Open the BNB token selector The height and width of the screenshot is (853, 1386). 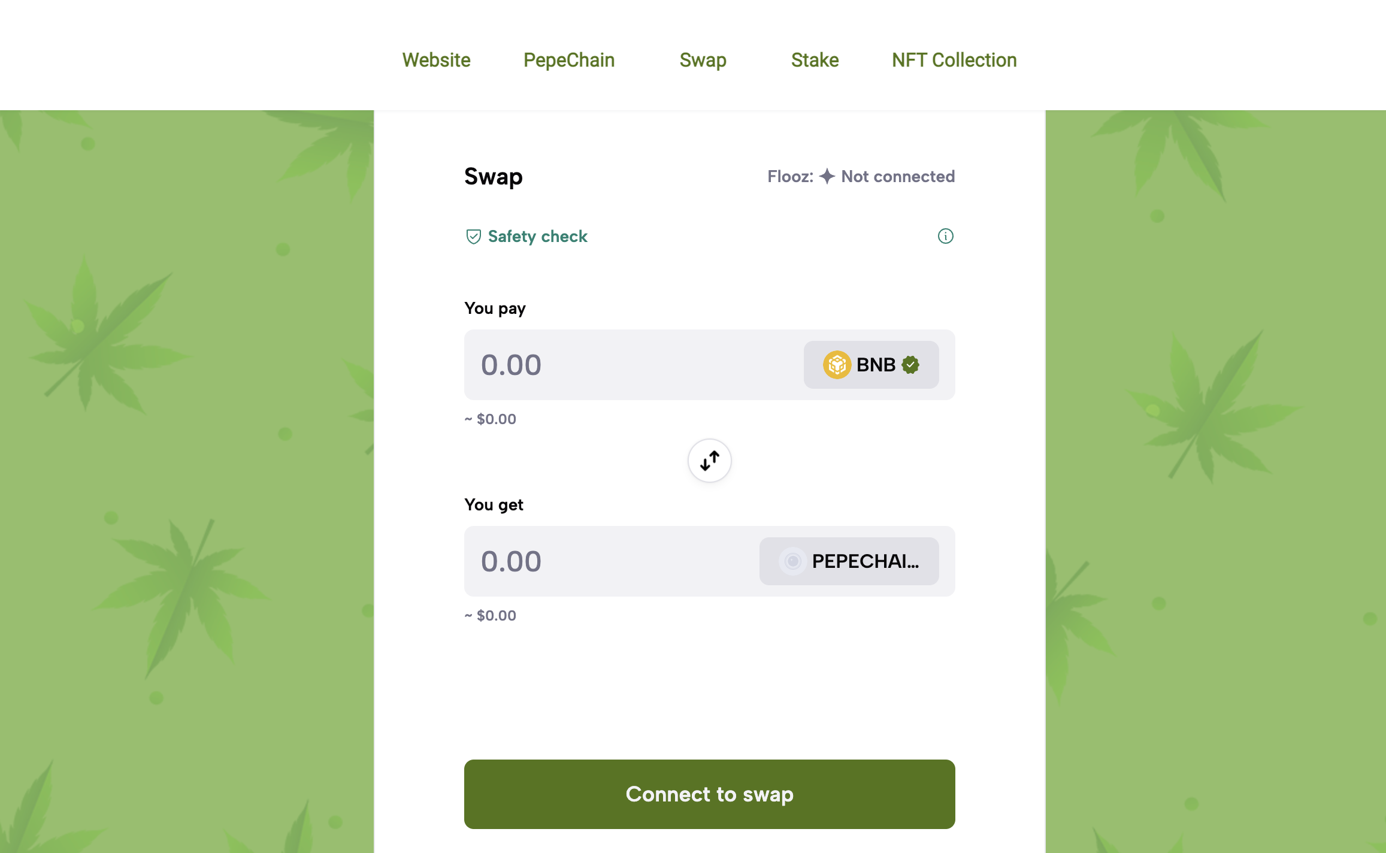coord(871,365)
